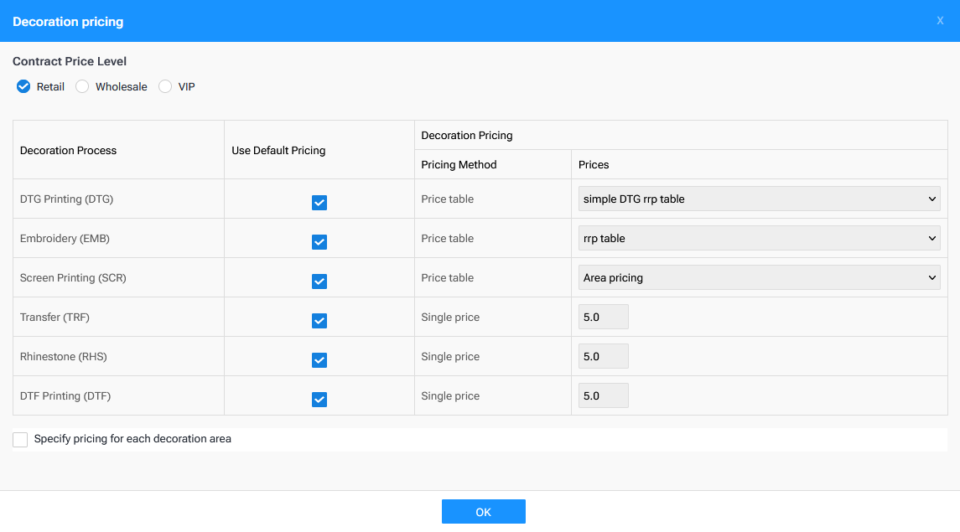
Task: Expand the DTG pricing dropdown chevron
Action: [x=931, y=199]
